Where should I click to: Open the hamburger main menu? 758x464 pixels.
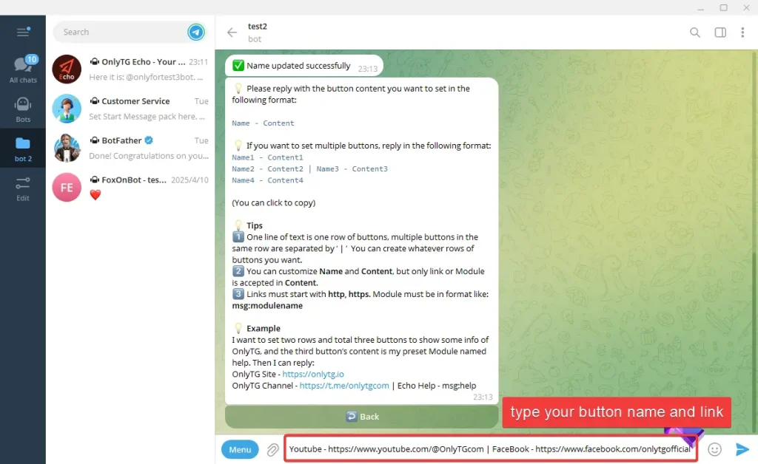pos(22,32)
